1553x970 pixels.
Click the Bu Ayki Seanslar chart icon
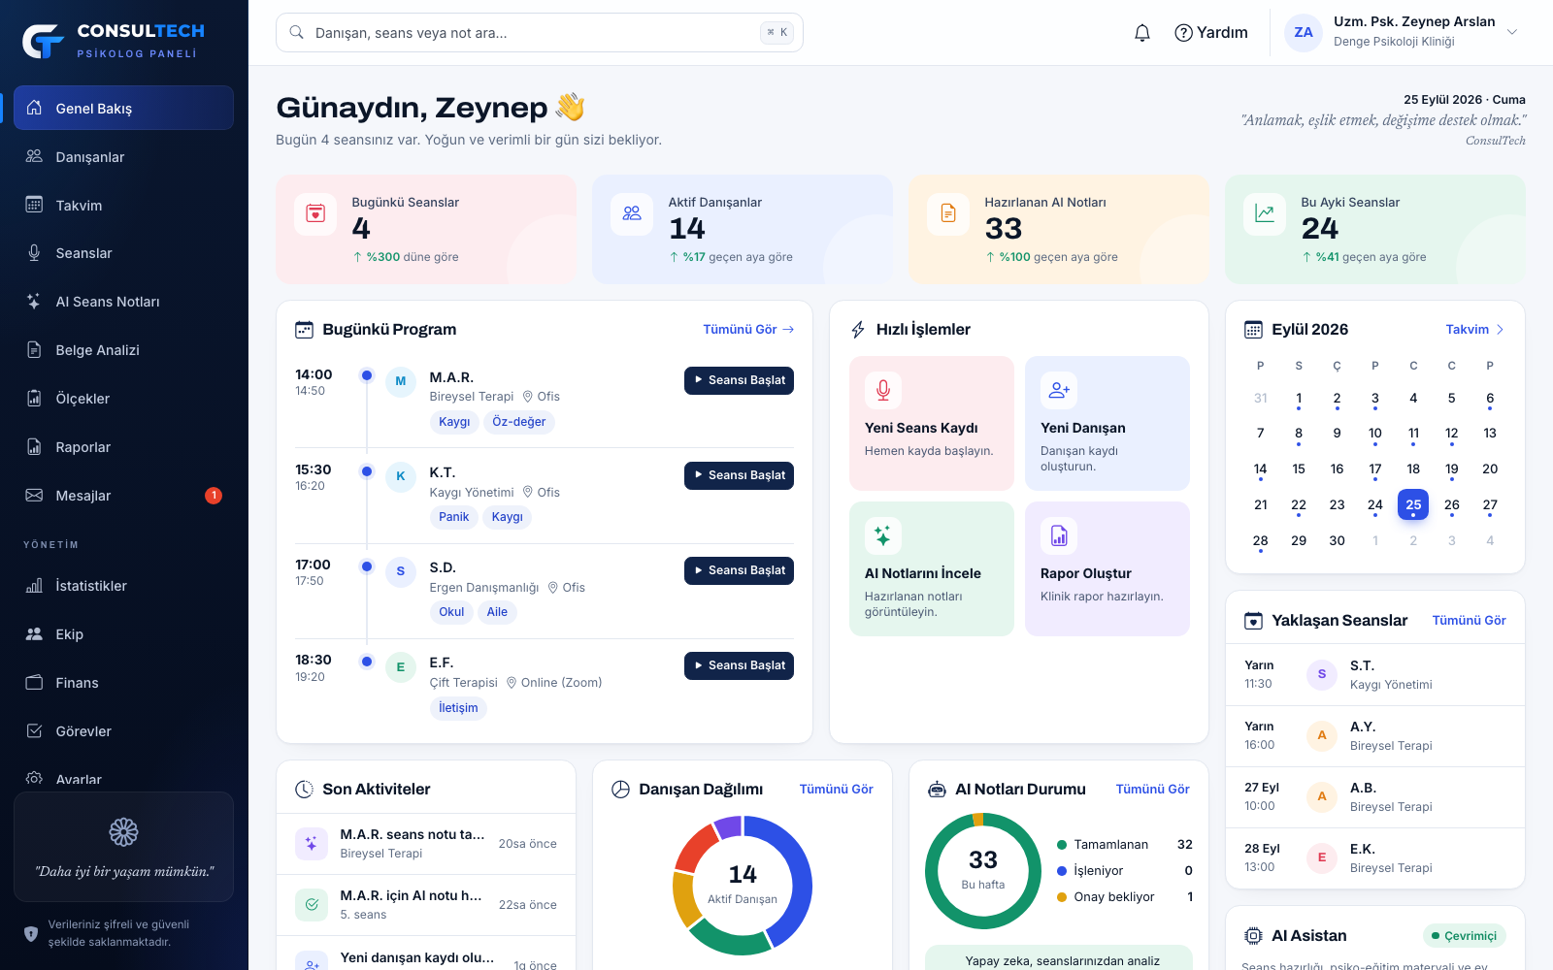(x=1265, y=213)
